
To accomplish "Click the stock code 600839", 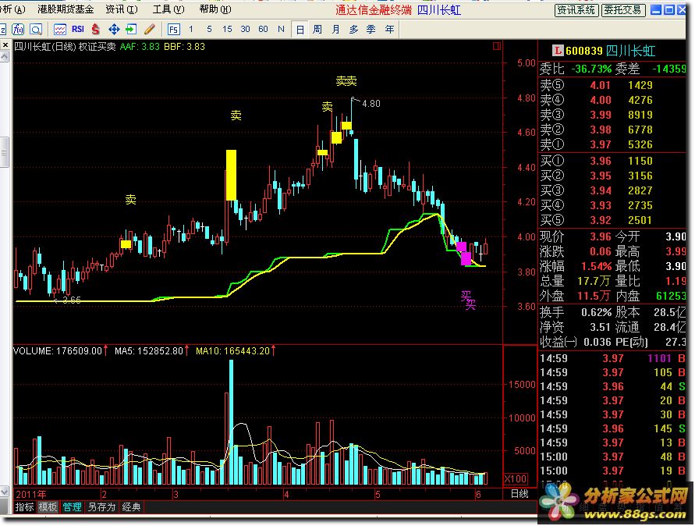I will [583, 51].
